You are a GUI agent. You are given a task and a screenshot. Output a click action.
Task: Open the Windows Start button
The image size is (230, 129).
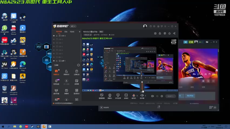(x=3, y=126)
